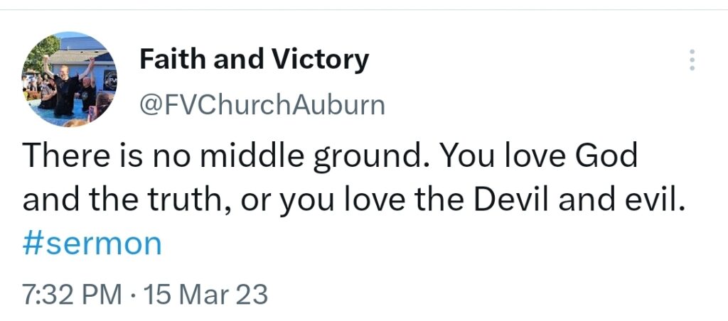
Task: Click the green tree in the avatar photo
Action: tap(42, 53)
